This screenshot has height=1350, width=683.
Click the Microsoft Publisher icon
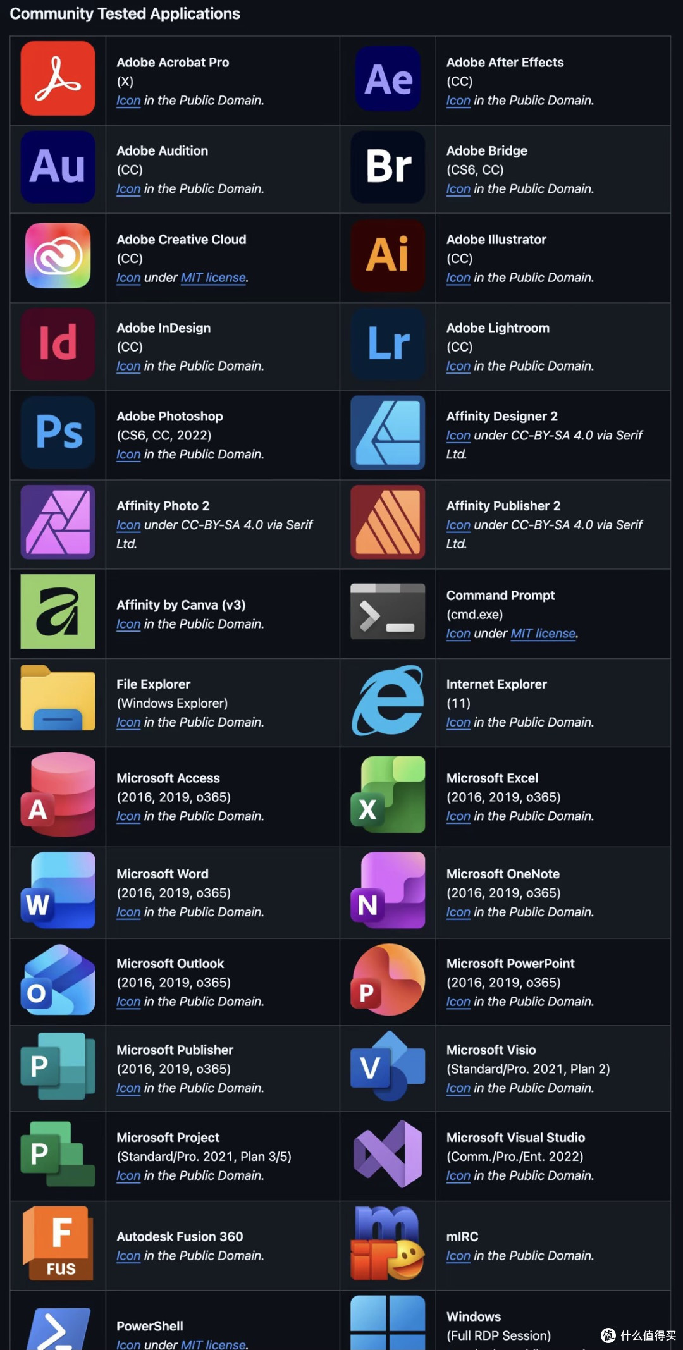58,1066
